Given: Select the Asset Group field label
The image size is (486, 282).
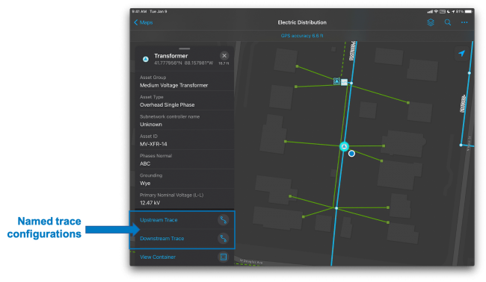Looking at the screenshot, I should pos(153,78).
